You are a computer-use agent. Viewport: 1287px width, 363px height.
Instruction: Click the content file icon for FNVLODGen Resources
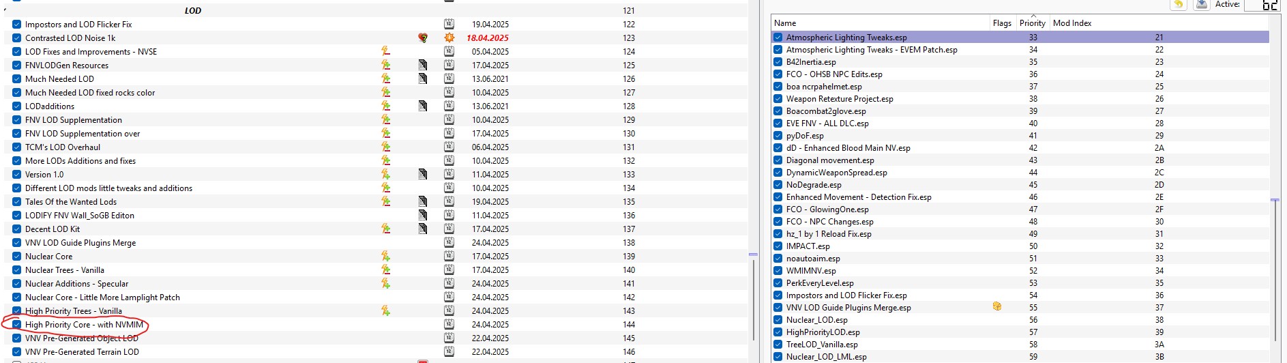click(x=423, y=65)
